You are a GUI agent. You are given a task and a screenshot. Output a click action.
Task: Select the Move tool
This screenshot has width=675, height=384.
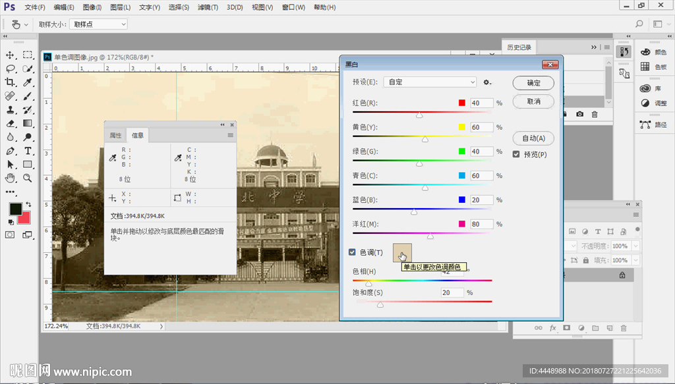(11, 55)
